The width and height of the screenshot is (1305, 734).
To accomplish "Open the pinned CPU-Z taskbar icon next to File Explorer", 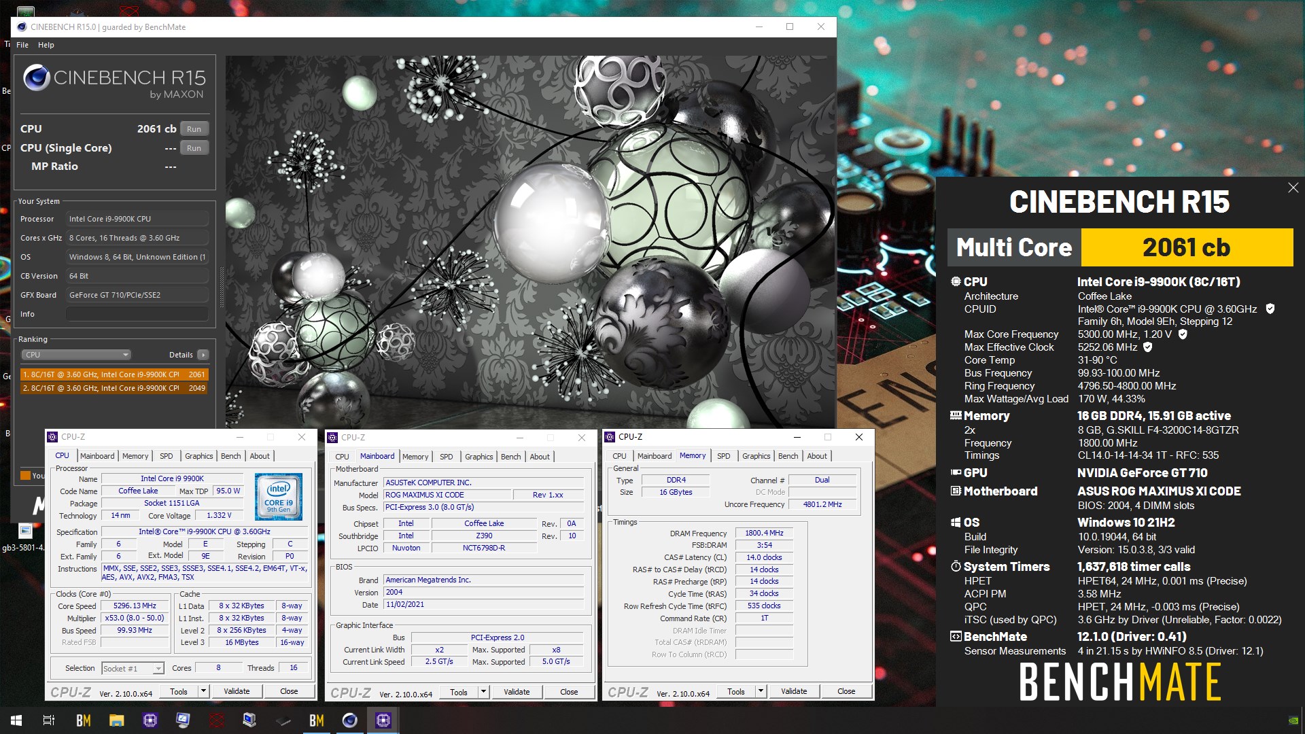I will (150, 720).
